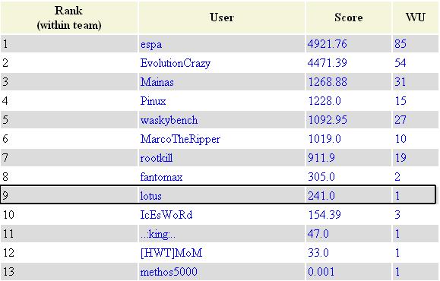Select the User column header
Screen dimensions: 440x281
pos(222,17)
